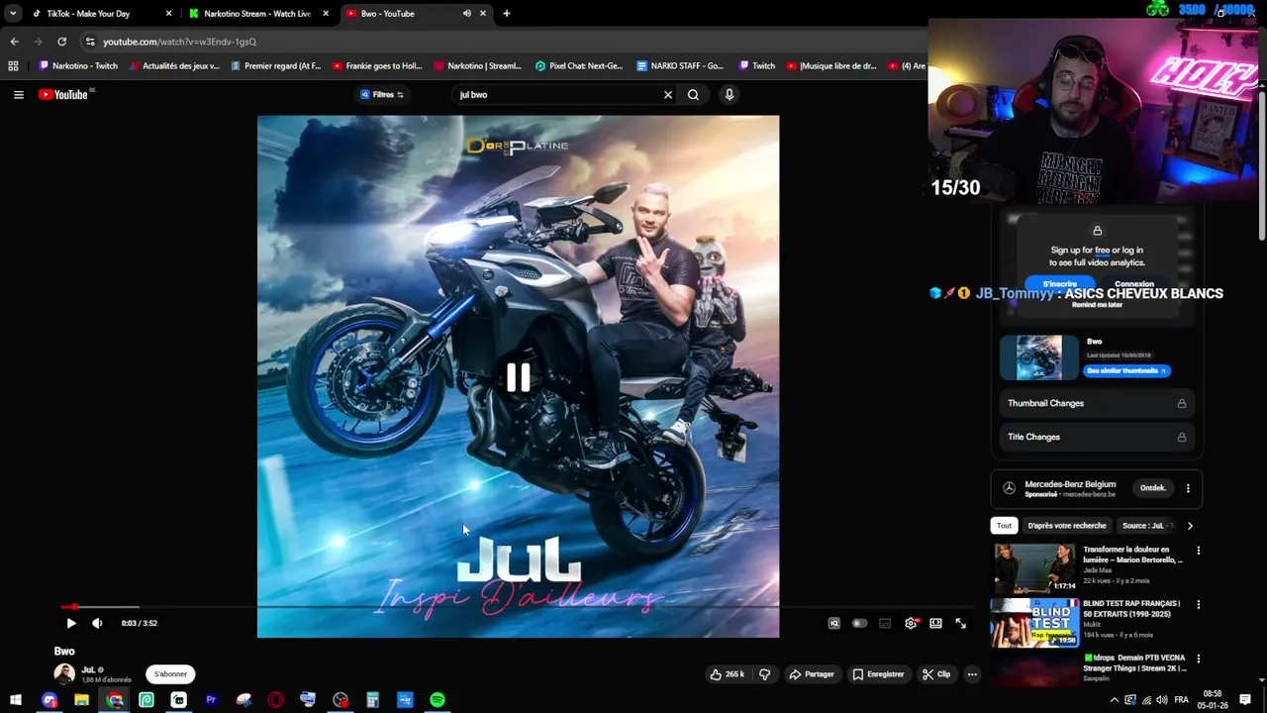Reload the YouTube page
This screenshot has height=713, width=1267.
[x=61, y=42]
